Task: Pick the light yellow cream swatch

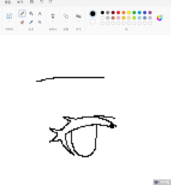Action: pyautogui.click(x=129, y=18)
